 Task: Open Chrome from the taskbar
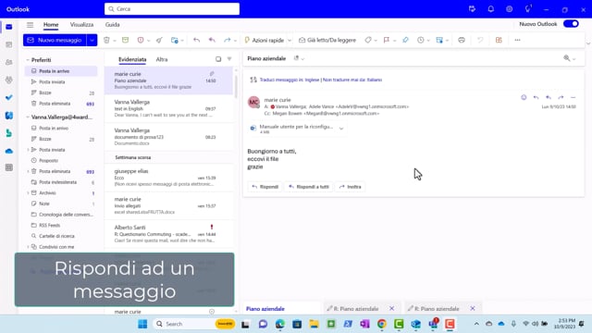pos(382,324)
